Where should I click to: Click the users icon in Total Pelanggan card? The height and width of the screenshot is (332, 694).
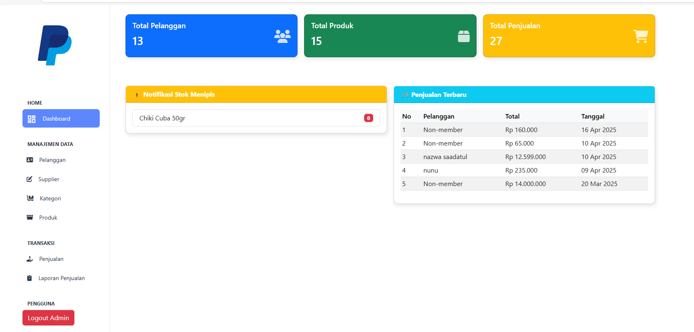tap(282, 36)
